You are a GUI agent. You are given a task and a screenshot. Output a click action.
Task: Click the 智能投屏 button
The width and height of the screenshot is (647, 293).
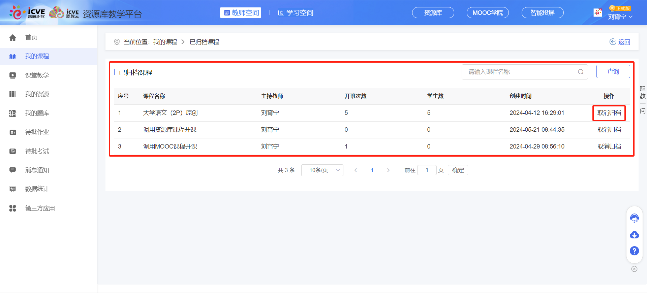click(543, 13)
